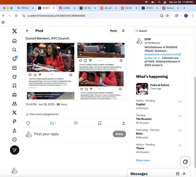Click Reply button at top of post
This screenshot has height=177, width=196.
pos(114,31)
